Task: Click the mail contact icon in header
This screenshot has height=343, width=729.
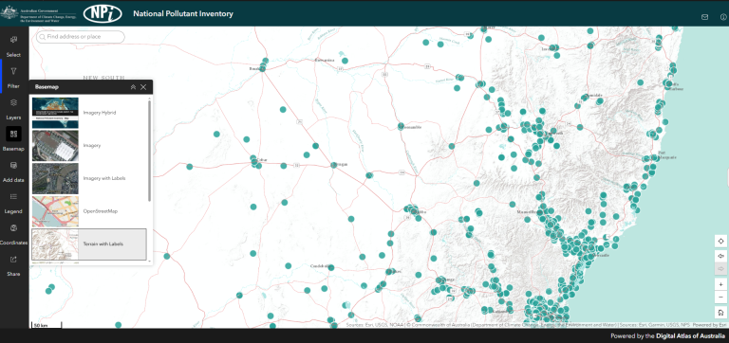Action: (705, 17)
